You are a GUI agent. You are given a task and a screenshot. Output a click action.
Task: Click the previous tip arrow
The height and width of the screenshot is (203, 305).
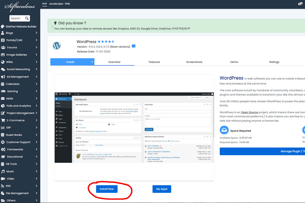point(53,26)
